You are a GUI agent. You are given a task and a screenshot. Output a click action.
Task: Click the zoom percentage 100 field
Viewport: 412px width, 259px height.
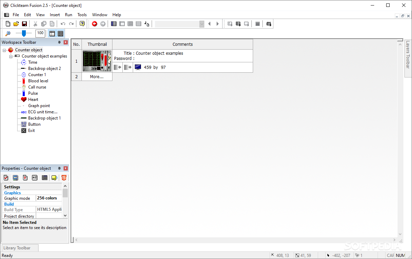(40, 33)
